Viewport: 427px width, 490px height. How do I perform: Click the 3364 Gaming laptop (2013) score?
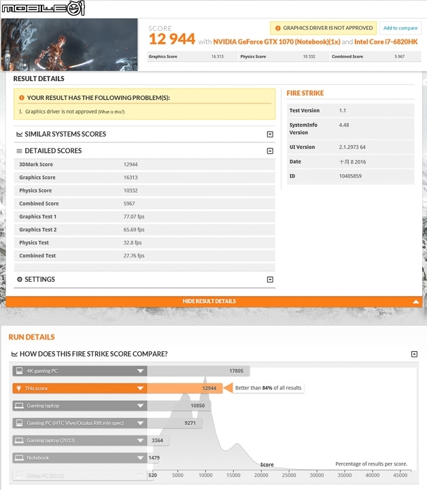158,440
